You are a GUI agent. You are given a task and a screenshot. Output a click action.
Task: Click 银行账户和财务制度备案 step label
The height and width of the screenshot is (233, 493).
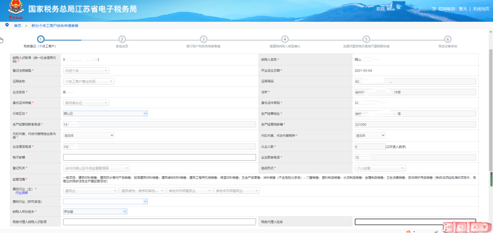[x=204, y=46]
